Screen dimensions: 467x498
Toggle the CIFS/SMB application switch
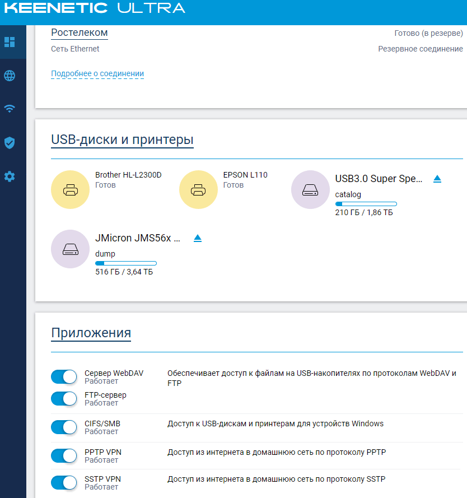pos(64,427)
